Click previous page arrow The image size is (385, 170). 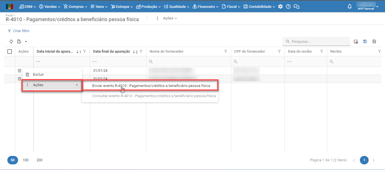pos(354,160)
